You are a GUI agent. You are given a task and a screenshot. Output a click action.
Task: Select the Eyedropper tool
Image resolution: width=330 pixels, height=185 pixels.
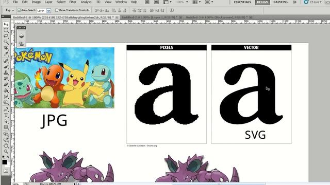point(6,54)
